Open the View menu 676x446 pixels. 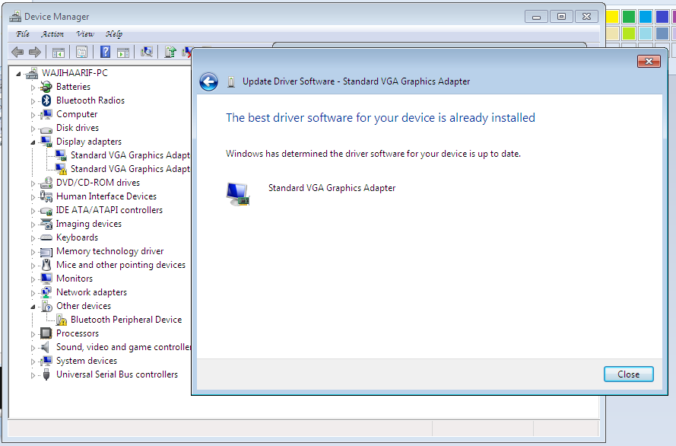coord(85,33)
